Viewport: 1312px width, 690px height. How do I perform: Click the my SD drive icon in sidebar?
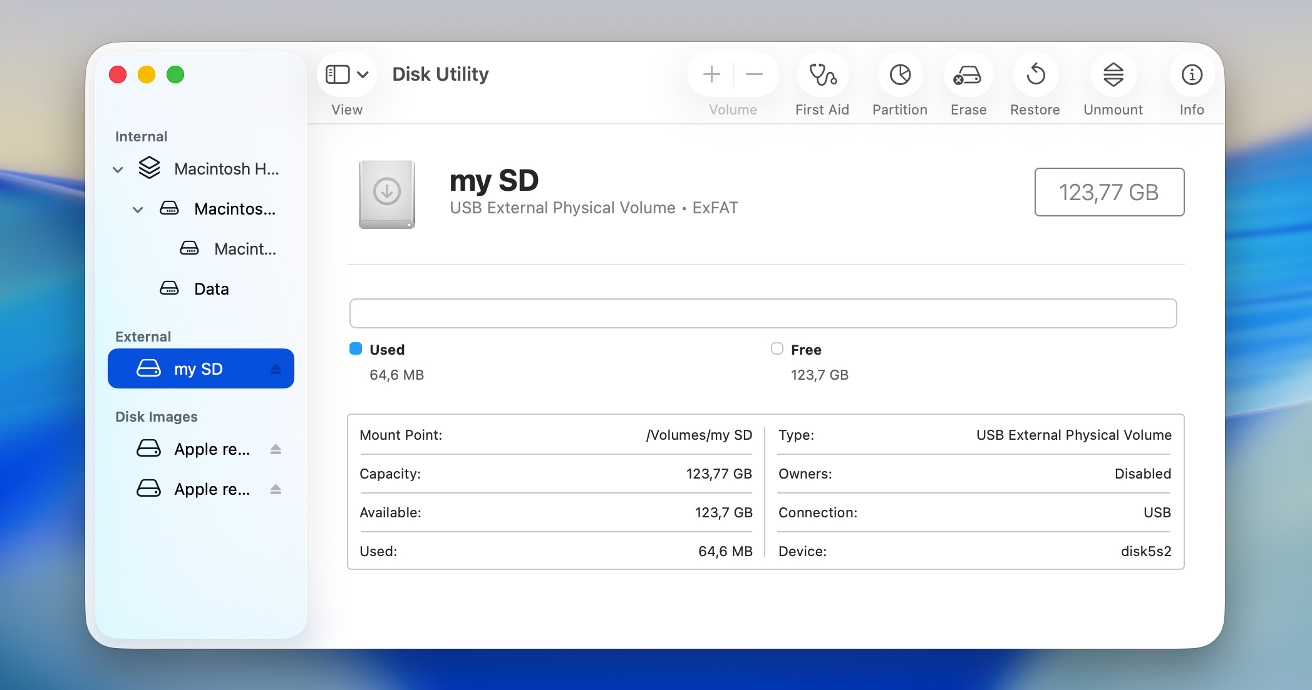148,368
